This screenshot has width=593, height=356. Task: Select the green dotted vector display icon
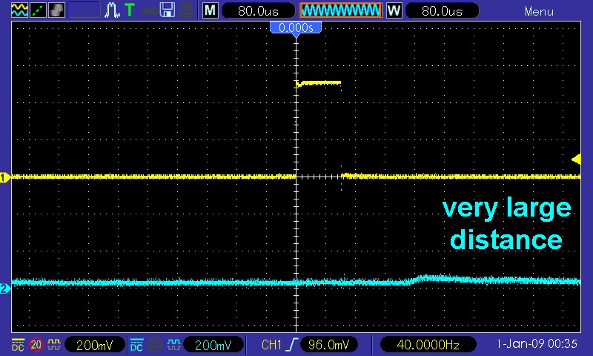(36, 10)
